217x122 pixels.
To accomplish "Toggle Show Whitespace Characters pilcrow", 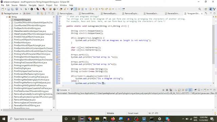I will (86, 9).
